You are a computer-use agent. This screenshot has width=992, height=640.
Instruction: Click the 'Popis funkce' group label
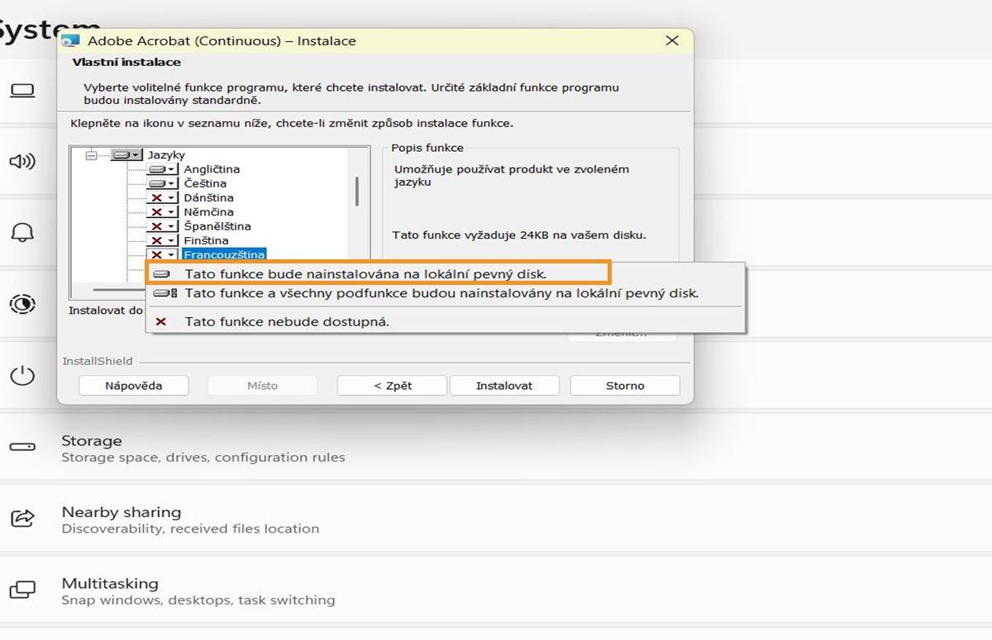[427, 148]
